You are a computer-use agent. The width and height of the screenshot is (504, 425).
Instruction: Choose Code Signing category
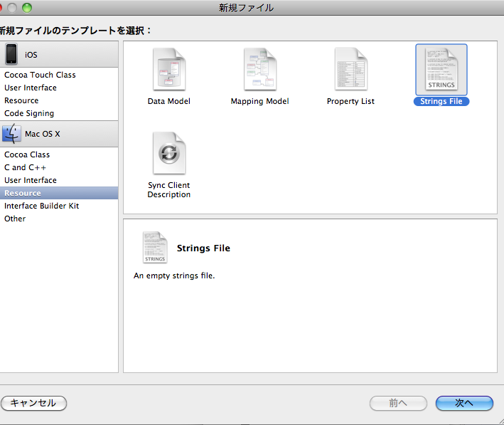pyautogui.click(x=59, y=113)
